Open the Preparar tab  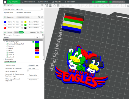click(14, 2)
